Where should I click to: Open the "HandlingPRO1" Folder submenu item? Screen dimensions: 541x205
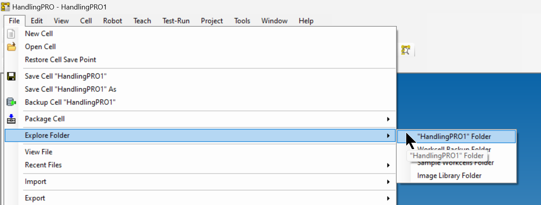point(456,137)
